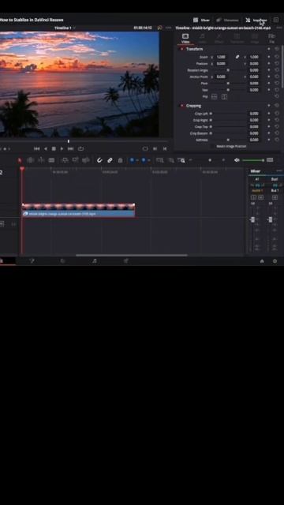Open Project Manager home icon
The image size is (284, 505).
[262, 261]
